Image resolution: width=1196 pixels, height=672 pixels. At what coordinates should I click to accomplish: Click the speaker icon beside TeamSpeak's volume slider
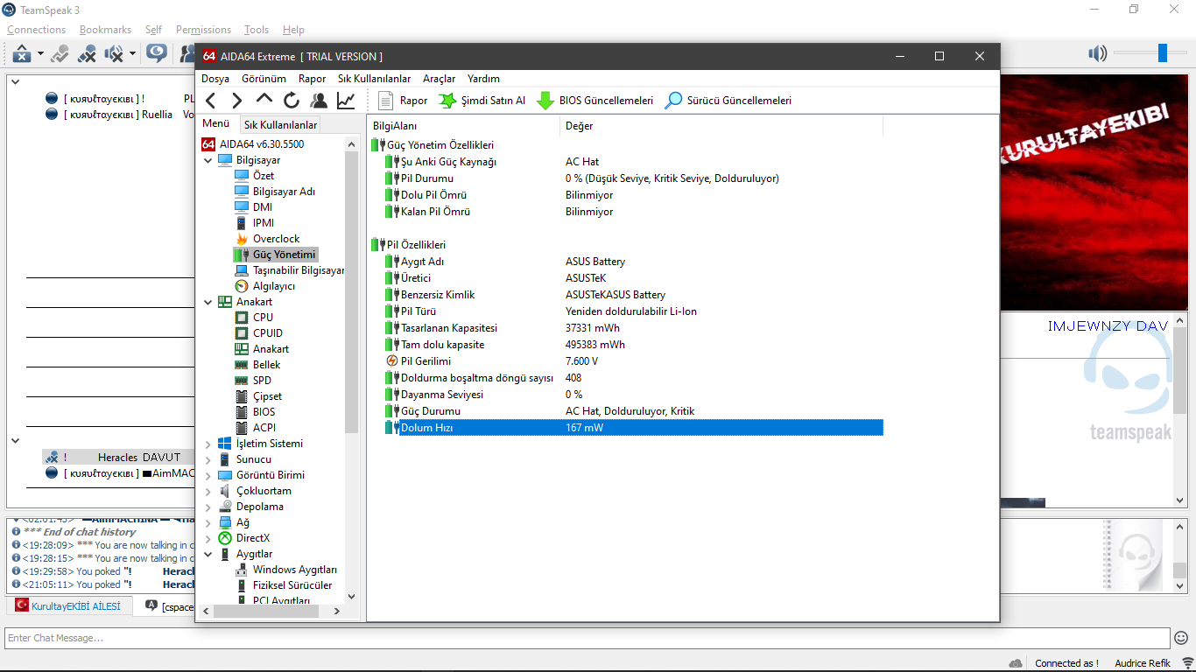[1097, 54]
